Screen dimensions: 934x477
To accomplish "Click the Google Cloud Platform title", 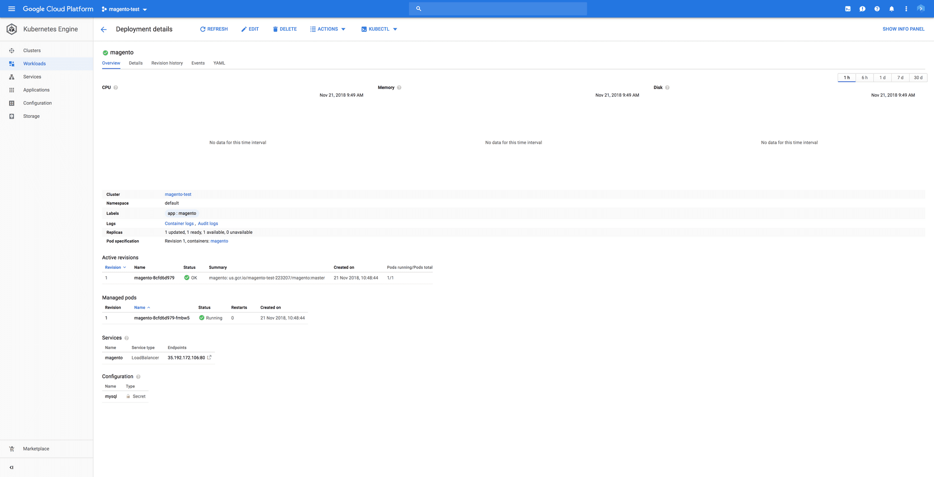I will pyautogui.click(x=58, y=9).
